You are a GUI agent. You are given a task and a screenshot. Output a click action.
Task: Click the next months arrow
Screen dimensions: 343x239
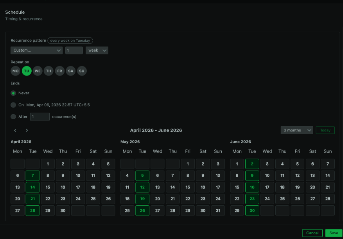tap(27, 130)
